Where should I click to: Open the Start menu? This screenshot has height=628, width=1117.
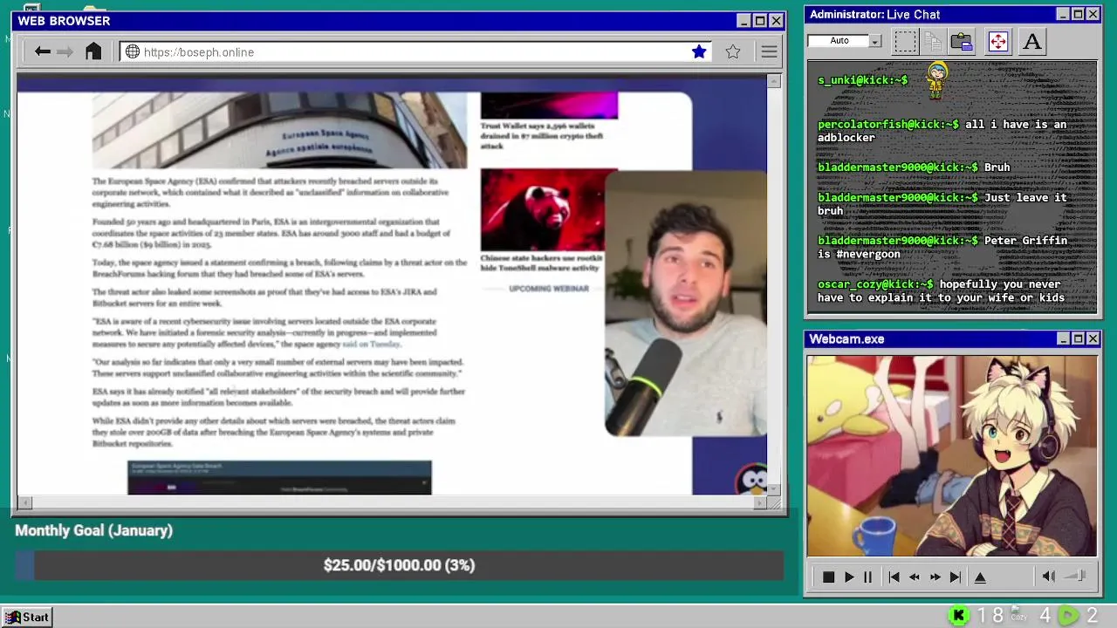coord(27,617)
